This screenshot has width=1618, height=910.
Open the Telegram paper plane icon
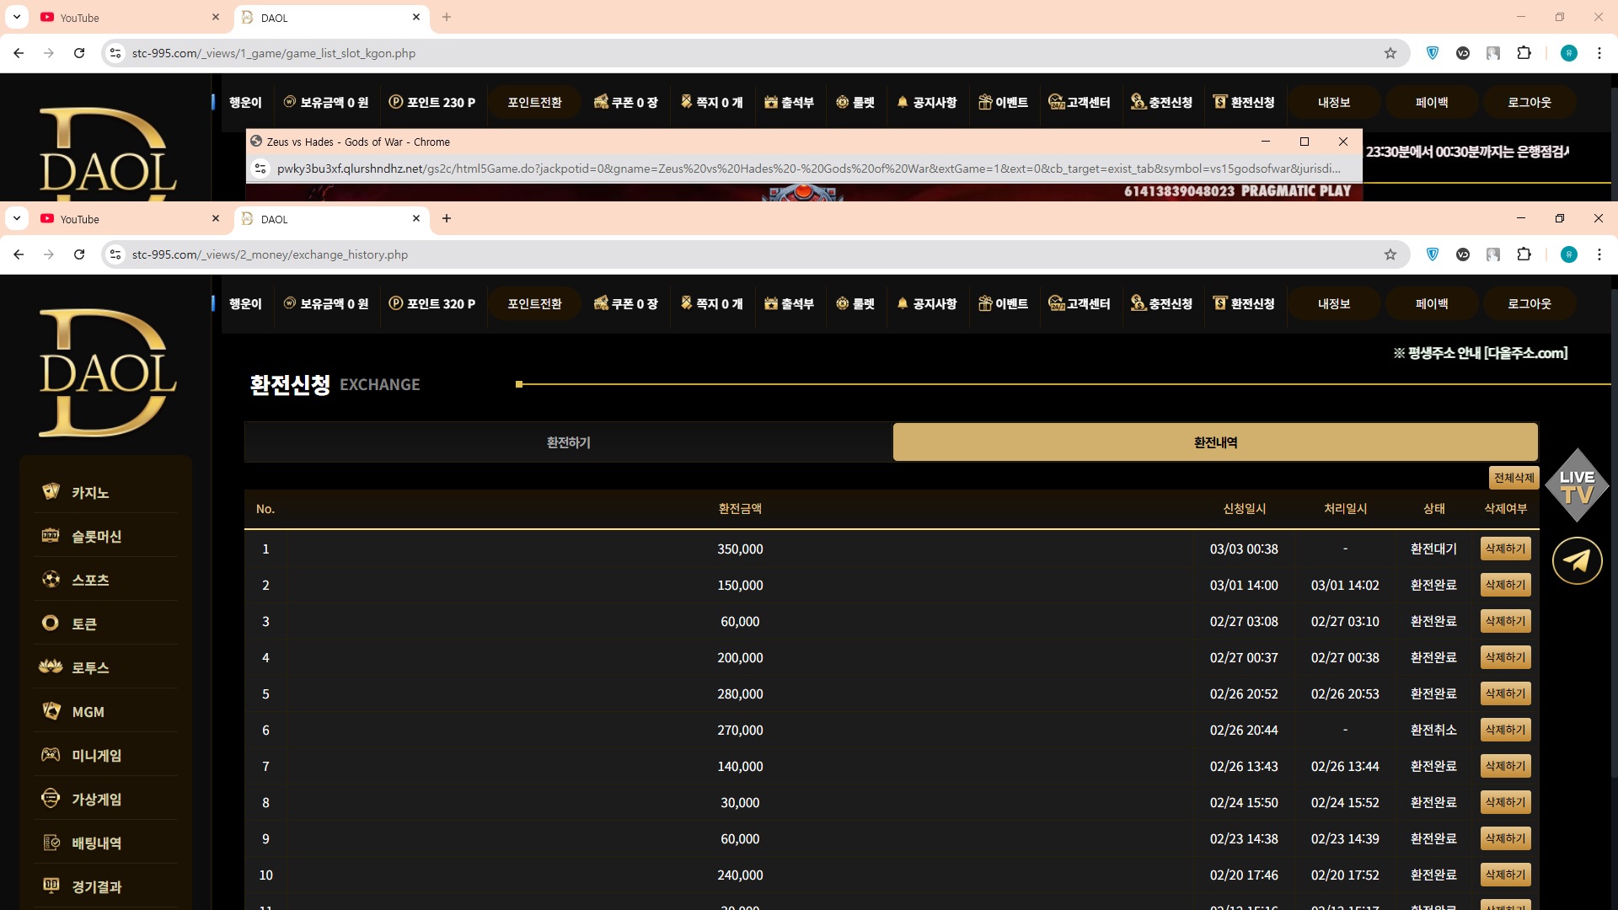pyautogui.click(x=1577, y=561)
